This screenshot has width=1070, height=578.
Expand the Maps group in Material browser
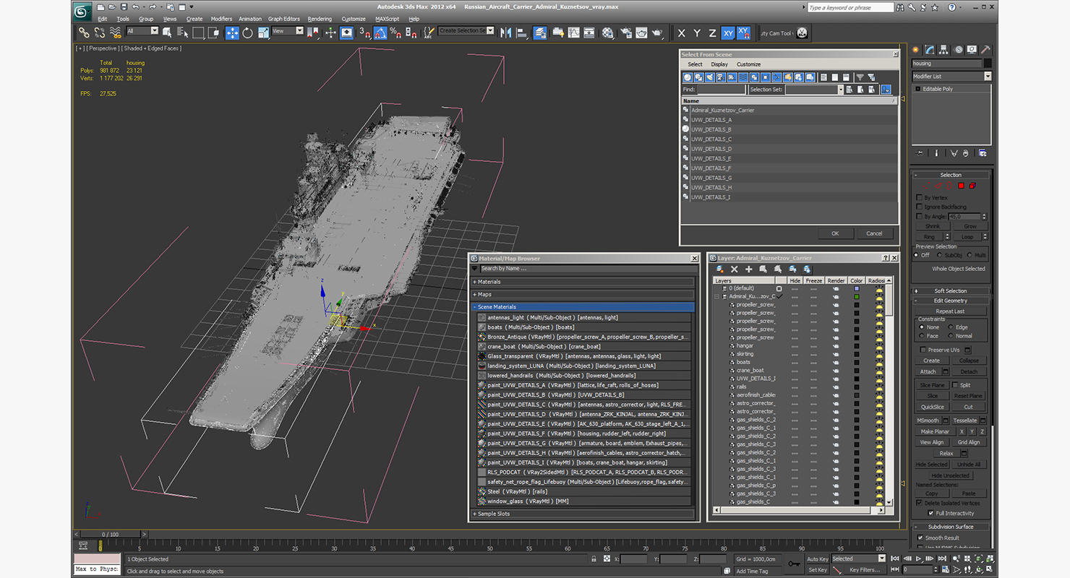(x=583, y=295)
